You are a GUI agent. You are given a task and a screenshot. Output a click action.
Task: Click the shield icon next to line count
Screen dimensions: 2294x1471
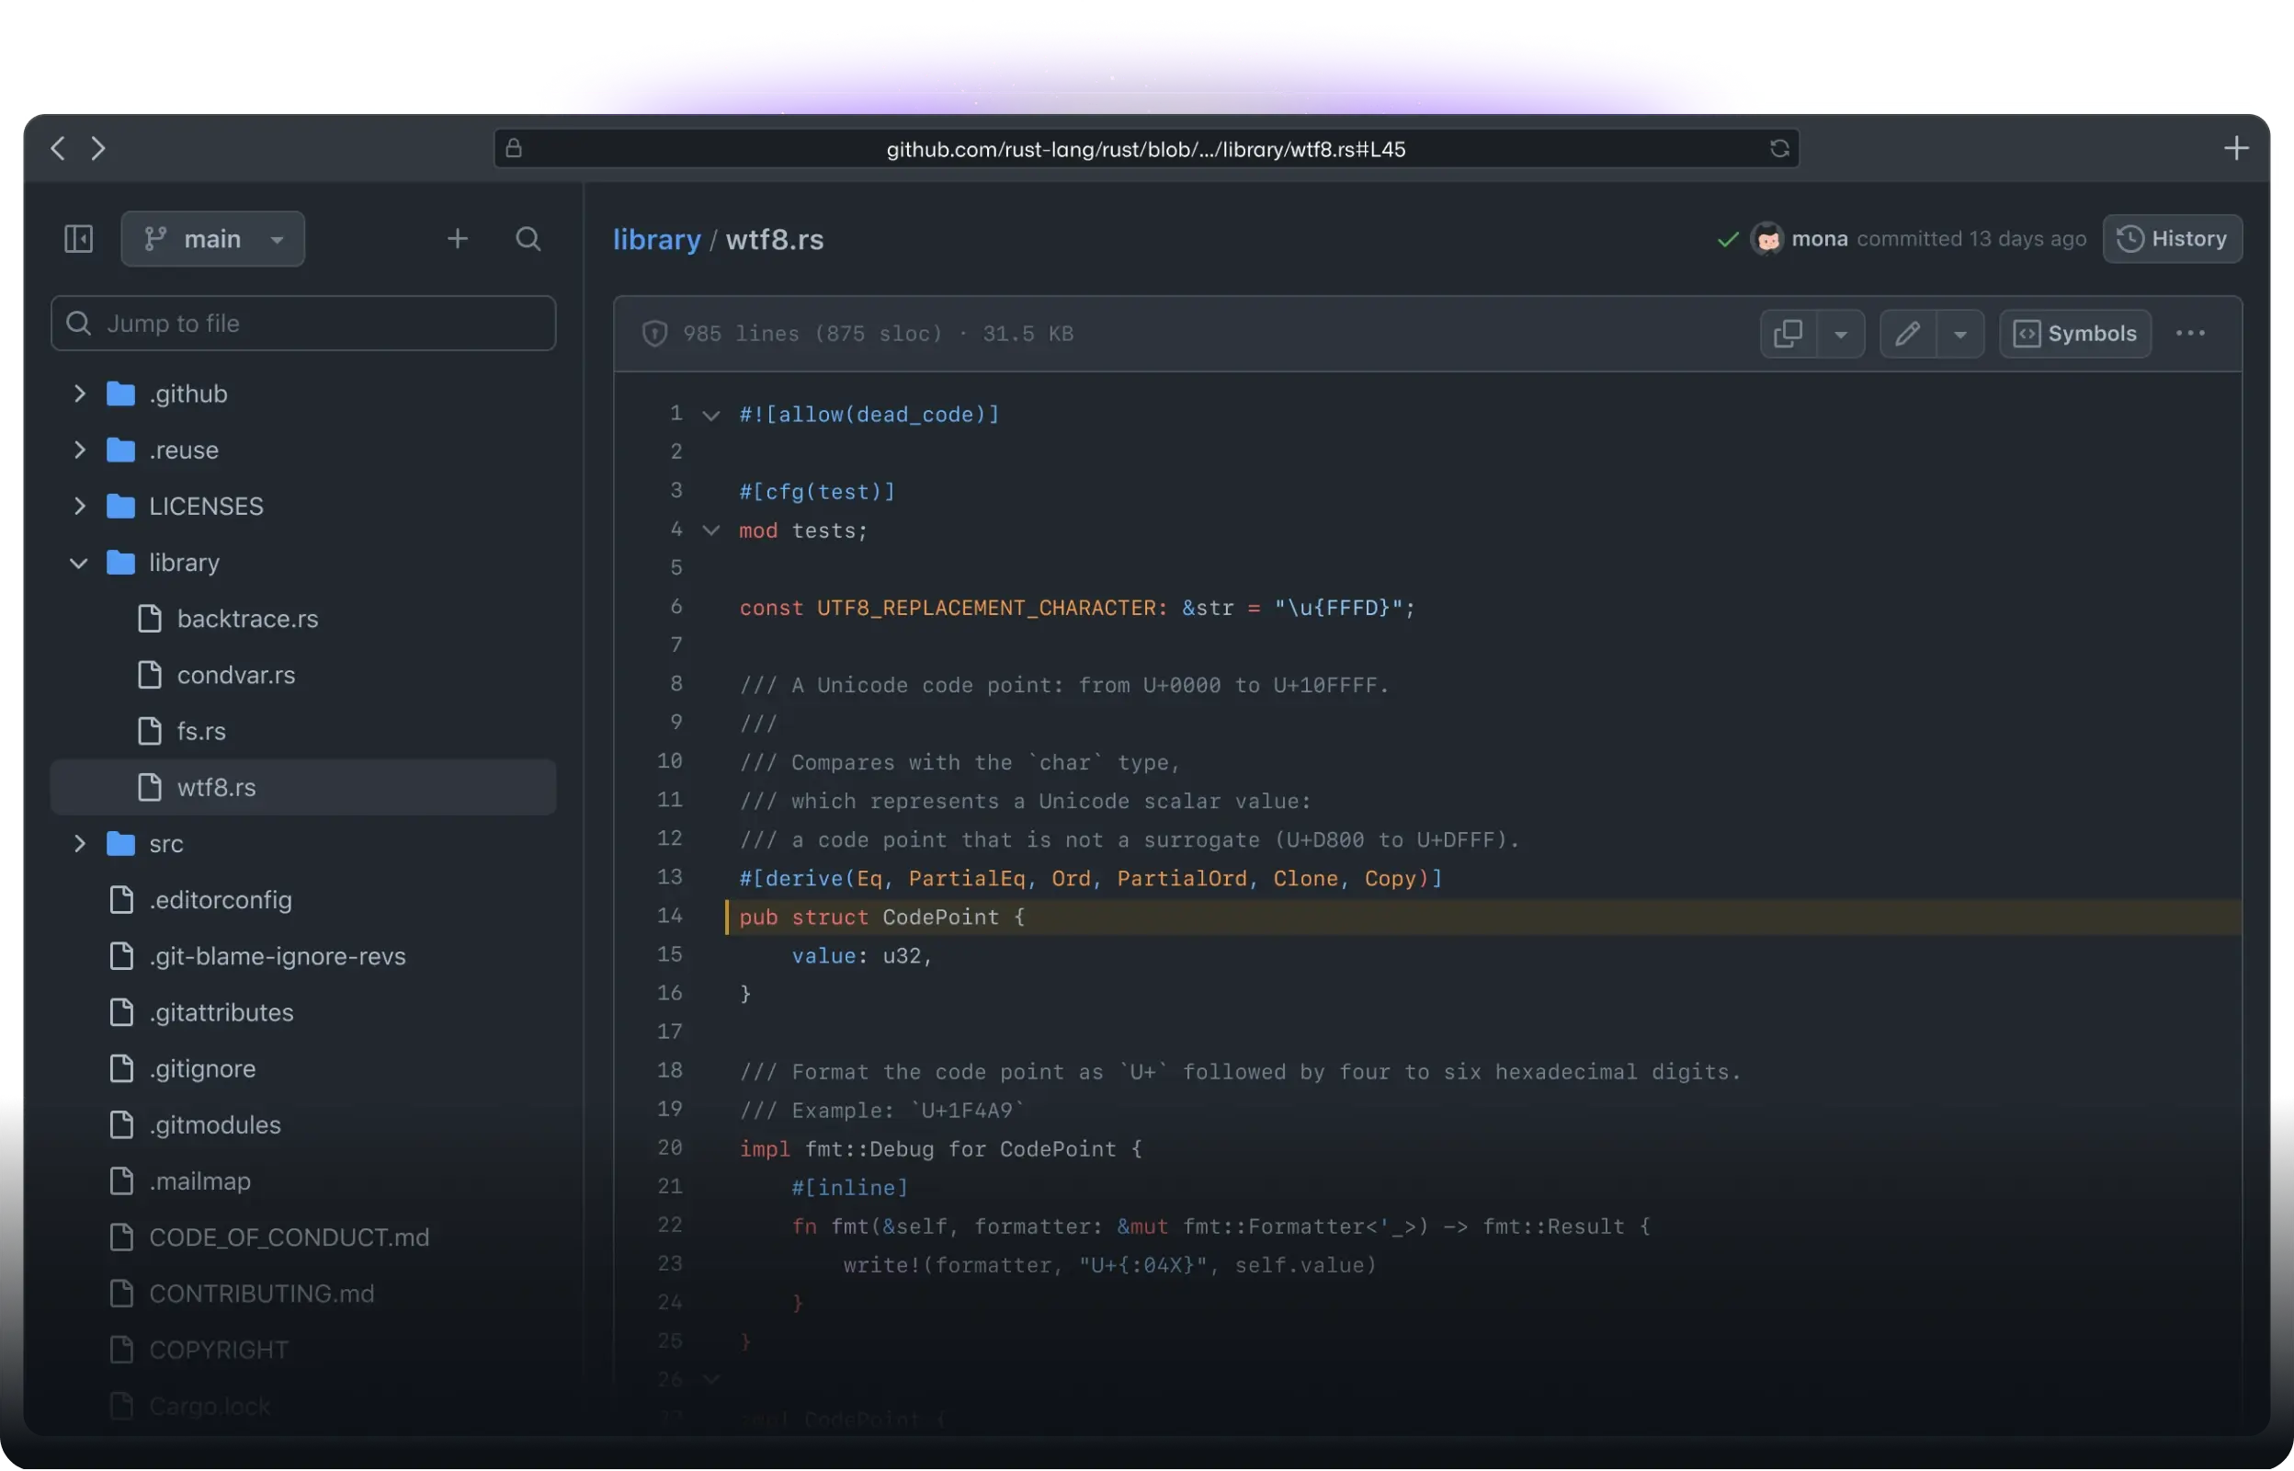tap(654, 334)
